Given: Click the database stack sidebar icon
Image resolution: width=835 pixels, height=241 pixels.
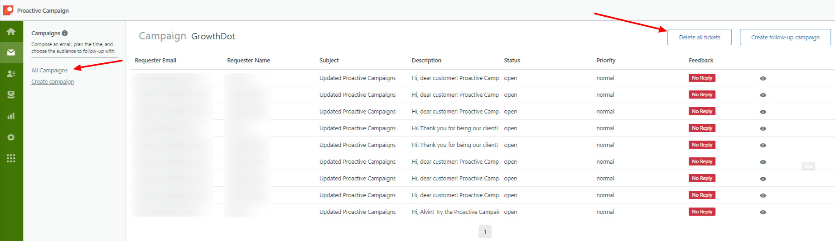Looking at the screenshot, I should (x=11, y=95).
